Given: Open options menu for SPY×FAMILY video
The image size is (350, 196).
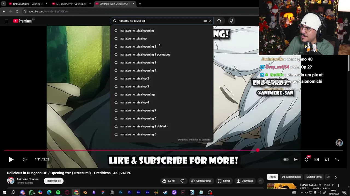Looking at the screenshot, I should (x=339, y=186).
